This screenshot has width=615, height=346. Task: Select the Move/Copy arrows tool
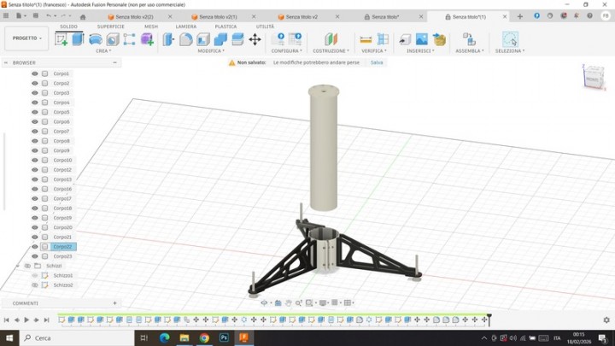coord(255,39)
